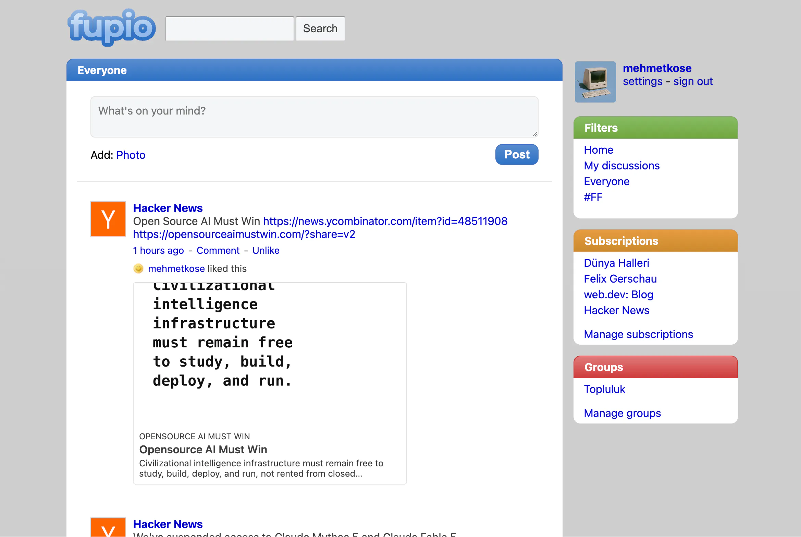Viewport: 801px width, 537px height.
Task: Click the search text field
Action: click(x=230, y=29)
